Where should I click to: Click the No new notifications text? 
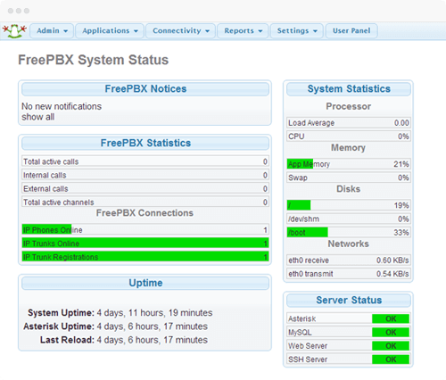click(x=62, y=106)
